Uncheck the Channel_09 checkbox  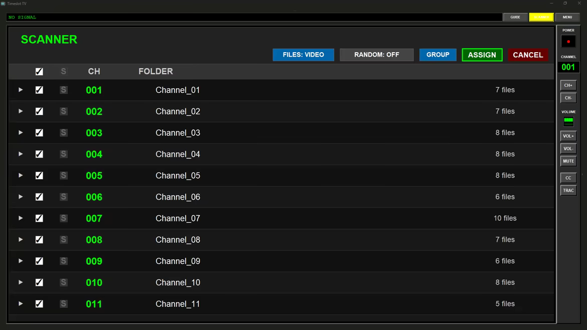[39, 261]
